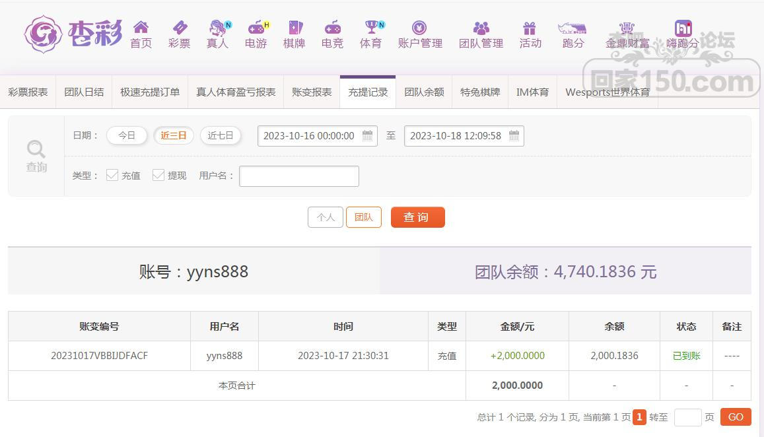Click record ID 20231017VBBIJDFACF

tap(100, 356)
